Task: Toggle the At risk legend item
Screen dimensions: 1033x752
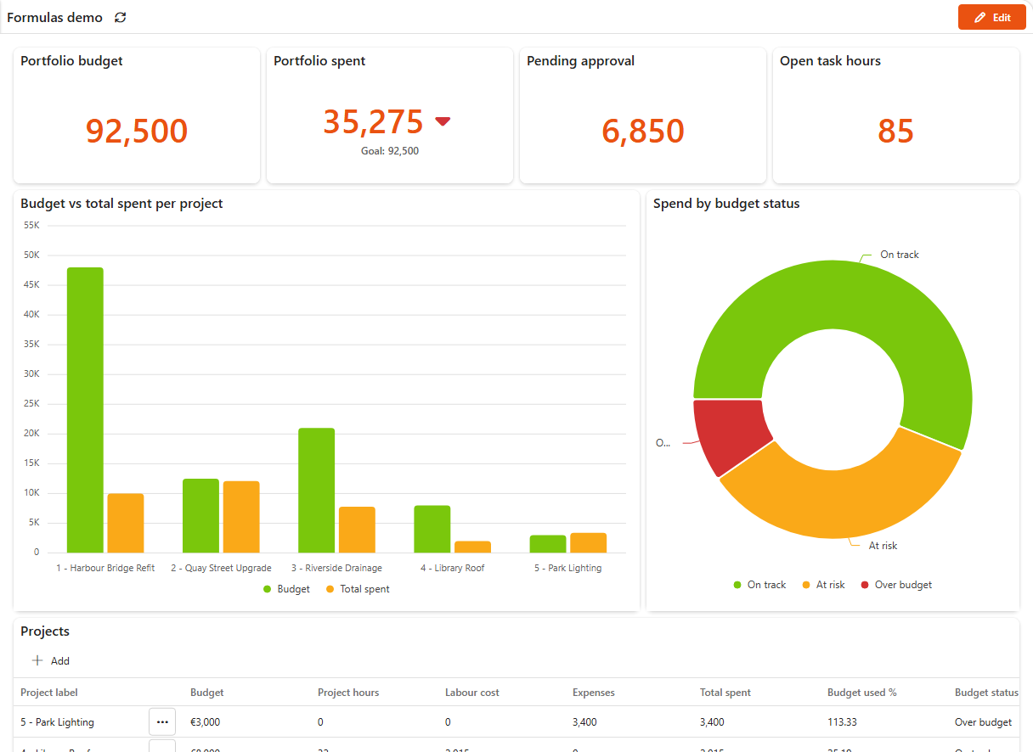Action: click(823, 585)
